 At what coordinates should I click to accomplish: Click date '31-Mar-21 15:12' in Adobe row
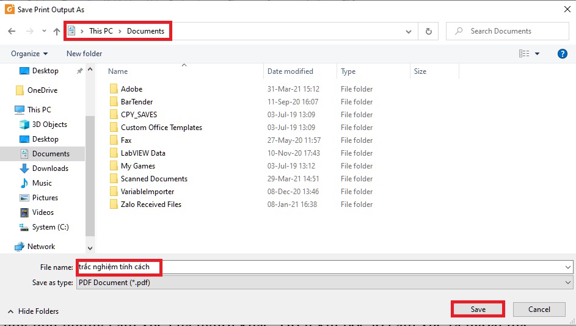[293, 89]
